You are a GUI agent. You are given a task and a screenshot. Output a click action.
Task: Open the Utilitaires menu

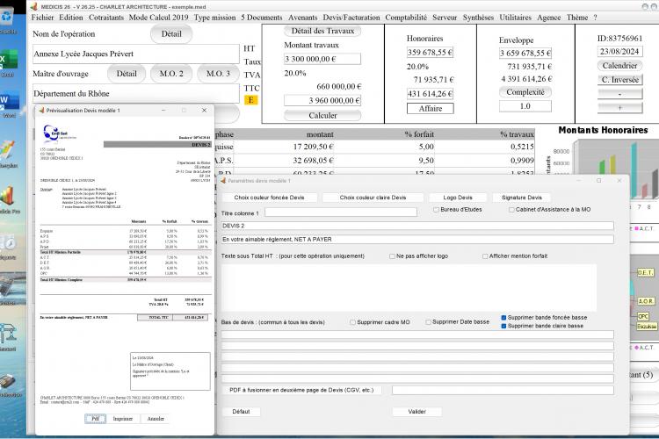[515, 18]
